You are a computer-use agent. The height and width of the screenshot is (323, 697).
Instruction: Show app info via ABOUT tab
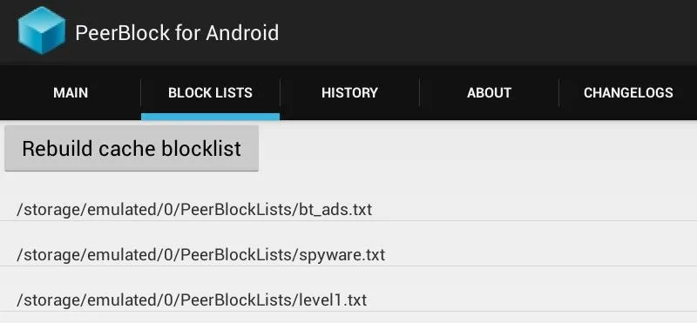(489, 93)
